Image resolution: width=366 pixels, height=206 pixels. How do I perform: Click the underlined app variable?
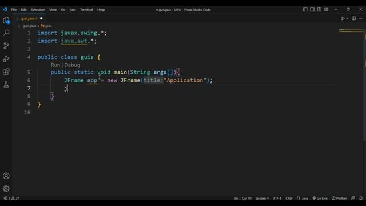pos(92,80)
